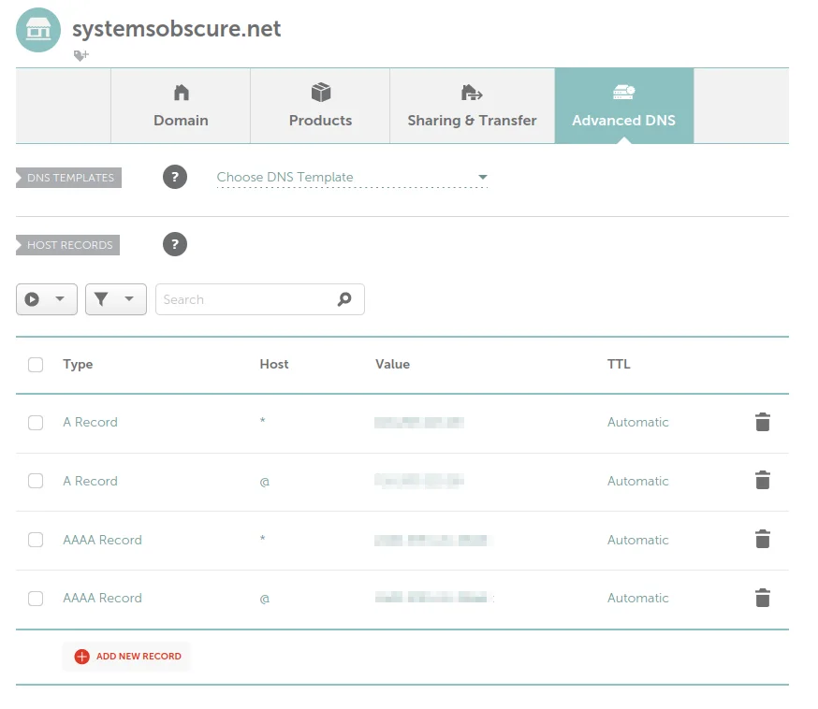Click the ADD NEW RECORD button
This screenshot has width=818, height=709.
(x=126, y=656)
